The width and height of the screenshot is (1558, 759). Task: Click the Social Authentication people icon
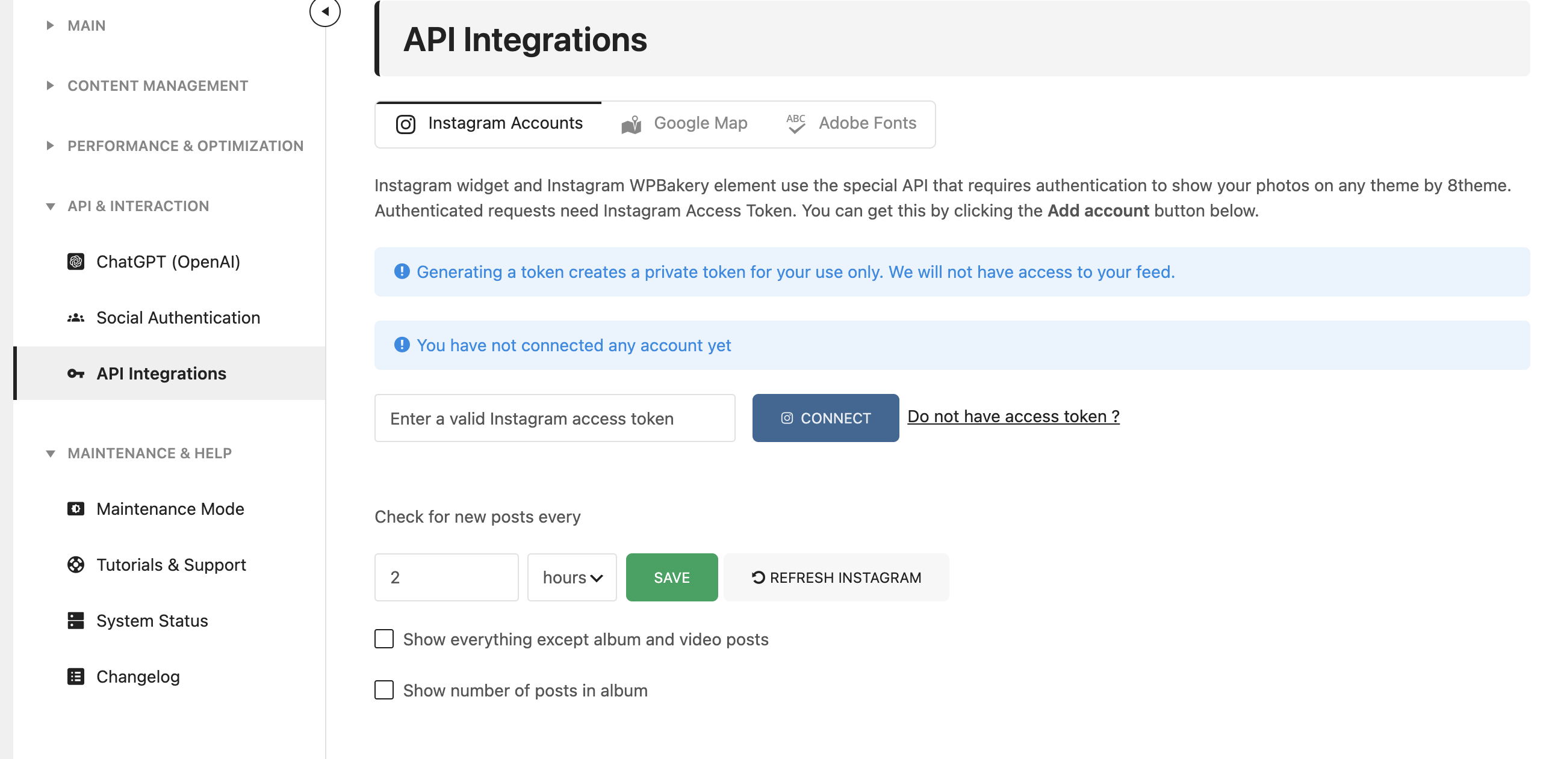coord(76,318)
